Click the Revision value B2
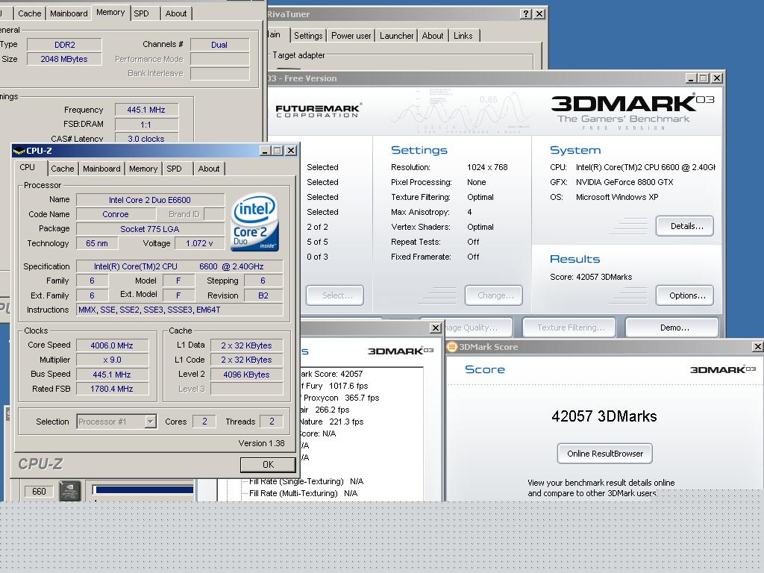The width and height of the screenshot is (764, 573). 263,295
